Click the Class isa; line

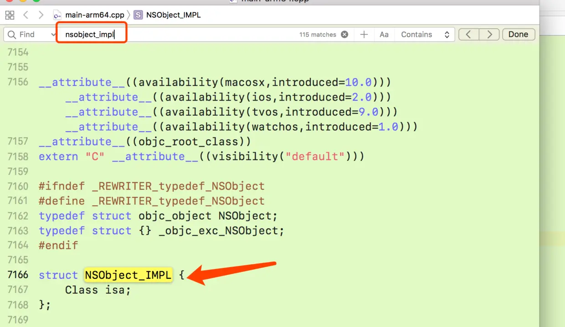[x=98, y=290]
